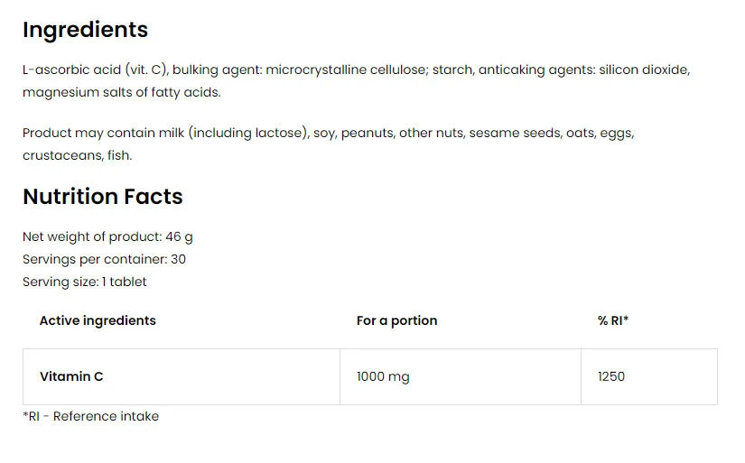Image resolution: width=745 pixels, height=463 pixels.
Task: Click the crustaceans, fish text line
Action: [x=77, y=155]
